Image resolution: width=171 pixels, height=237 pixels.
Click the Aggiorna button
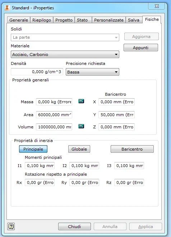point(142,37)
